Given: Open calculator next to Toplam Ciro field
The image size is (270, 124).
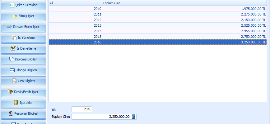Looking at the screenshot, I should coord(134,117).
